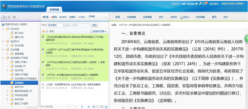Open the mail envelope notification icon

tap(204, 4)
